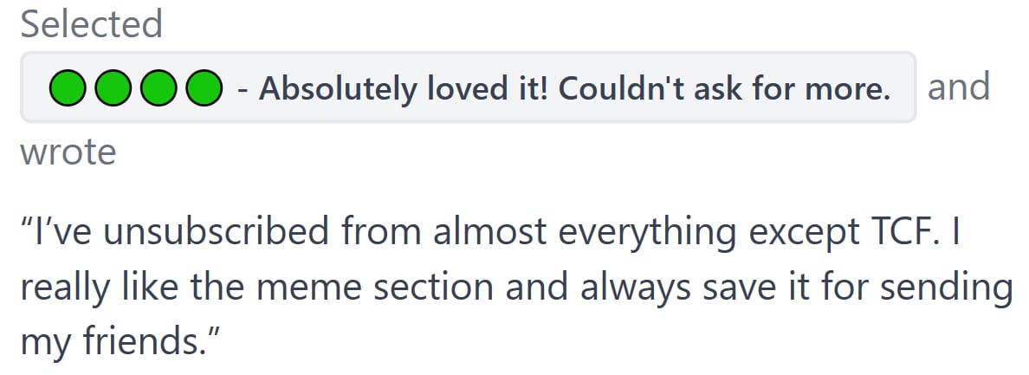Click the 'Selected' heading text
The width and height of the screenshot is (1029, 375).
click(x=91, y=25)
